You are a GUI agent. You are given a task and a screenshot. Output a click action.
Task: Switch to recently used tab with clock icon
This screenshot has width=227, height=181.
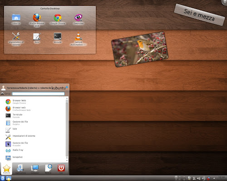coord(48,169)
